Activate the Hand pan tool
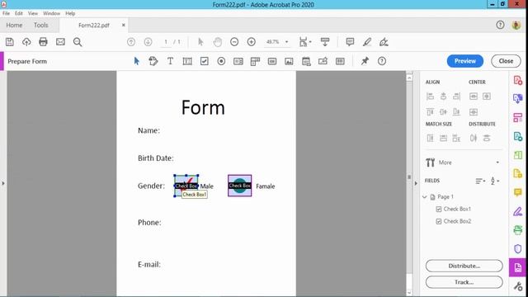This screenshot has width=528, height=297. point(218,42)
